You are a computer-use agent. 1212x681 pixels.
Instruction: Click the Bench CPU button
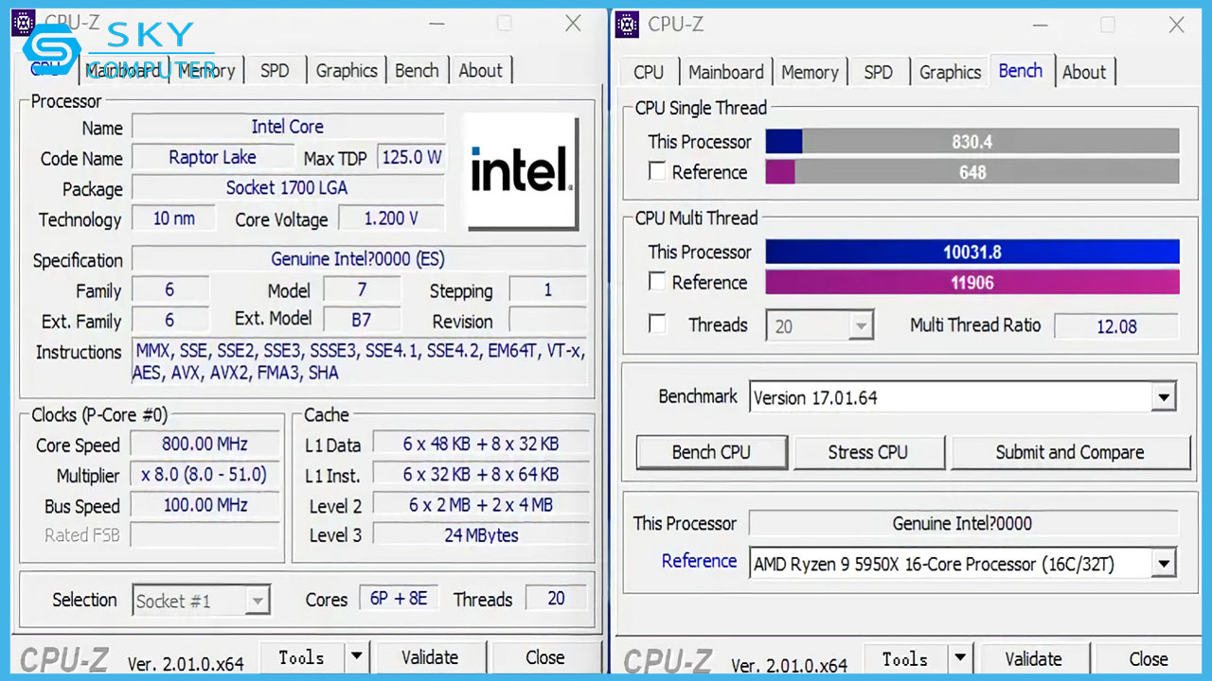point(711,452)
